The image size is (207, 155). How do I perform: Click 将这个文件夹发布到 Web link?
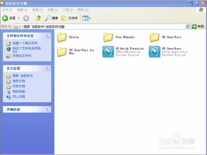coord(27,50)
